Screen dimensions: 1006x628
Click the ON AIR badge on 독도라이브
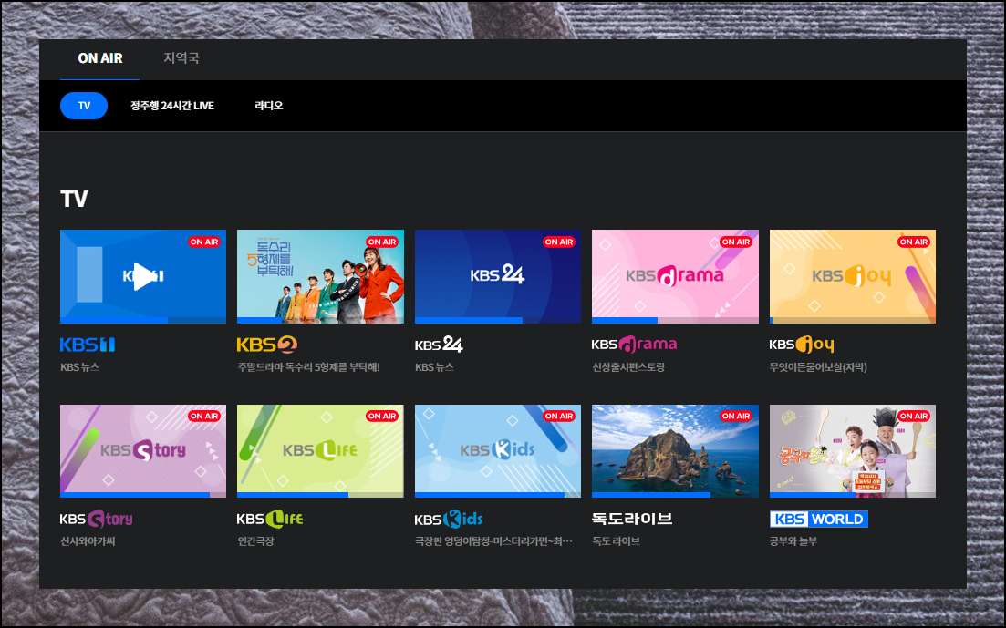coord(736,417)
